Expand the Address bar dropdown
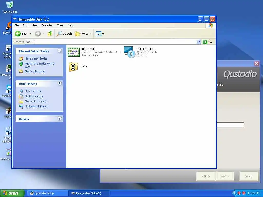 199,42
